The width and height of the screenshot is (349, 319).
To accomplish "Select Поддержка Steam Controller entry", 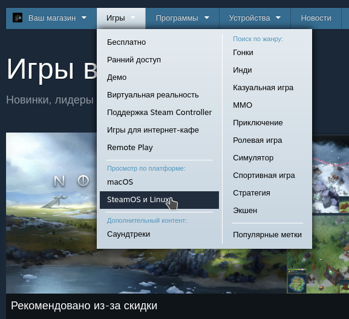I will tap(159, 112).
